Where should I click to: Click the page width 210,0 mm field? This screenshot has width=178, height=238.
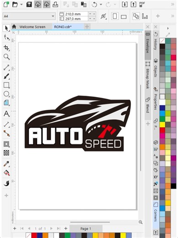click(76, 14)
